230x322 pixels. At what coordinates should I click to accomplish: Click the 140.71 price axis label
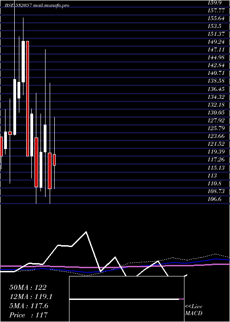pos(217,73)
